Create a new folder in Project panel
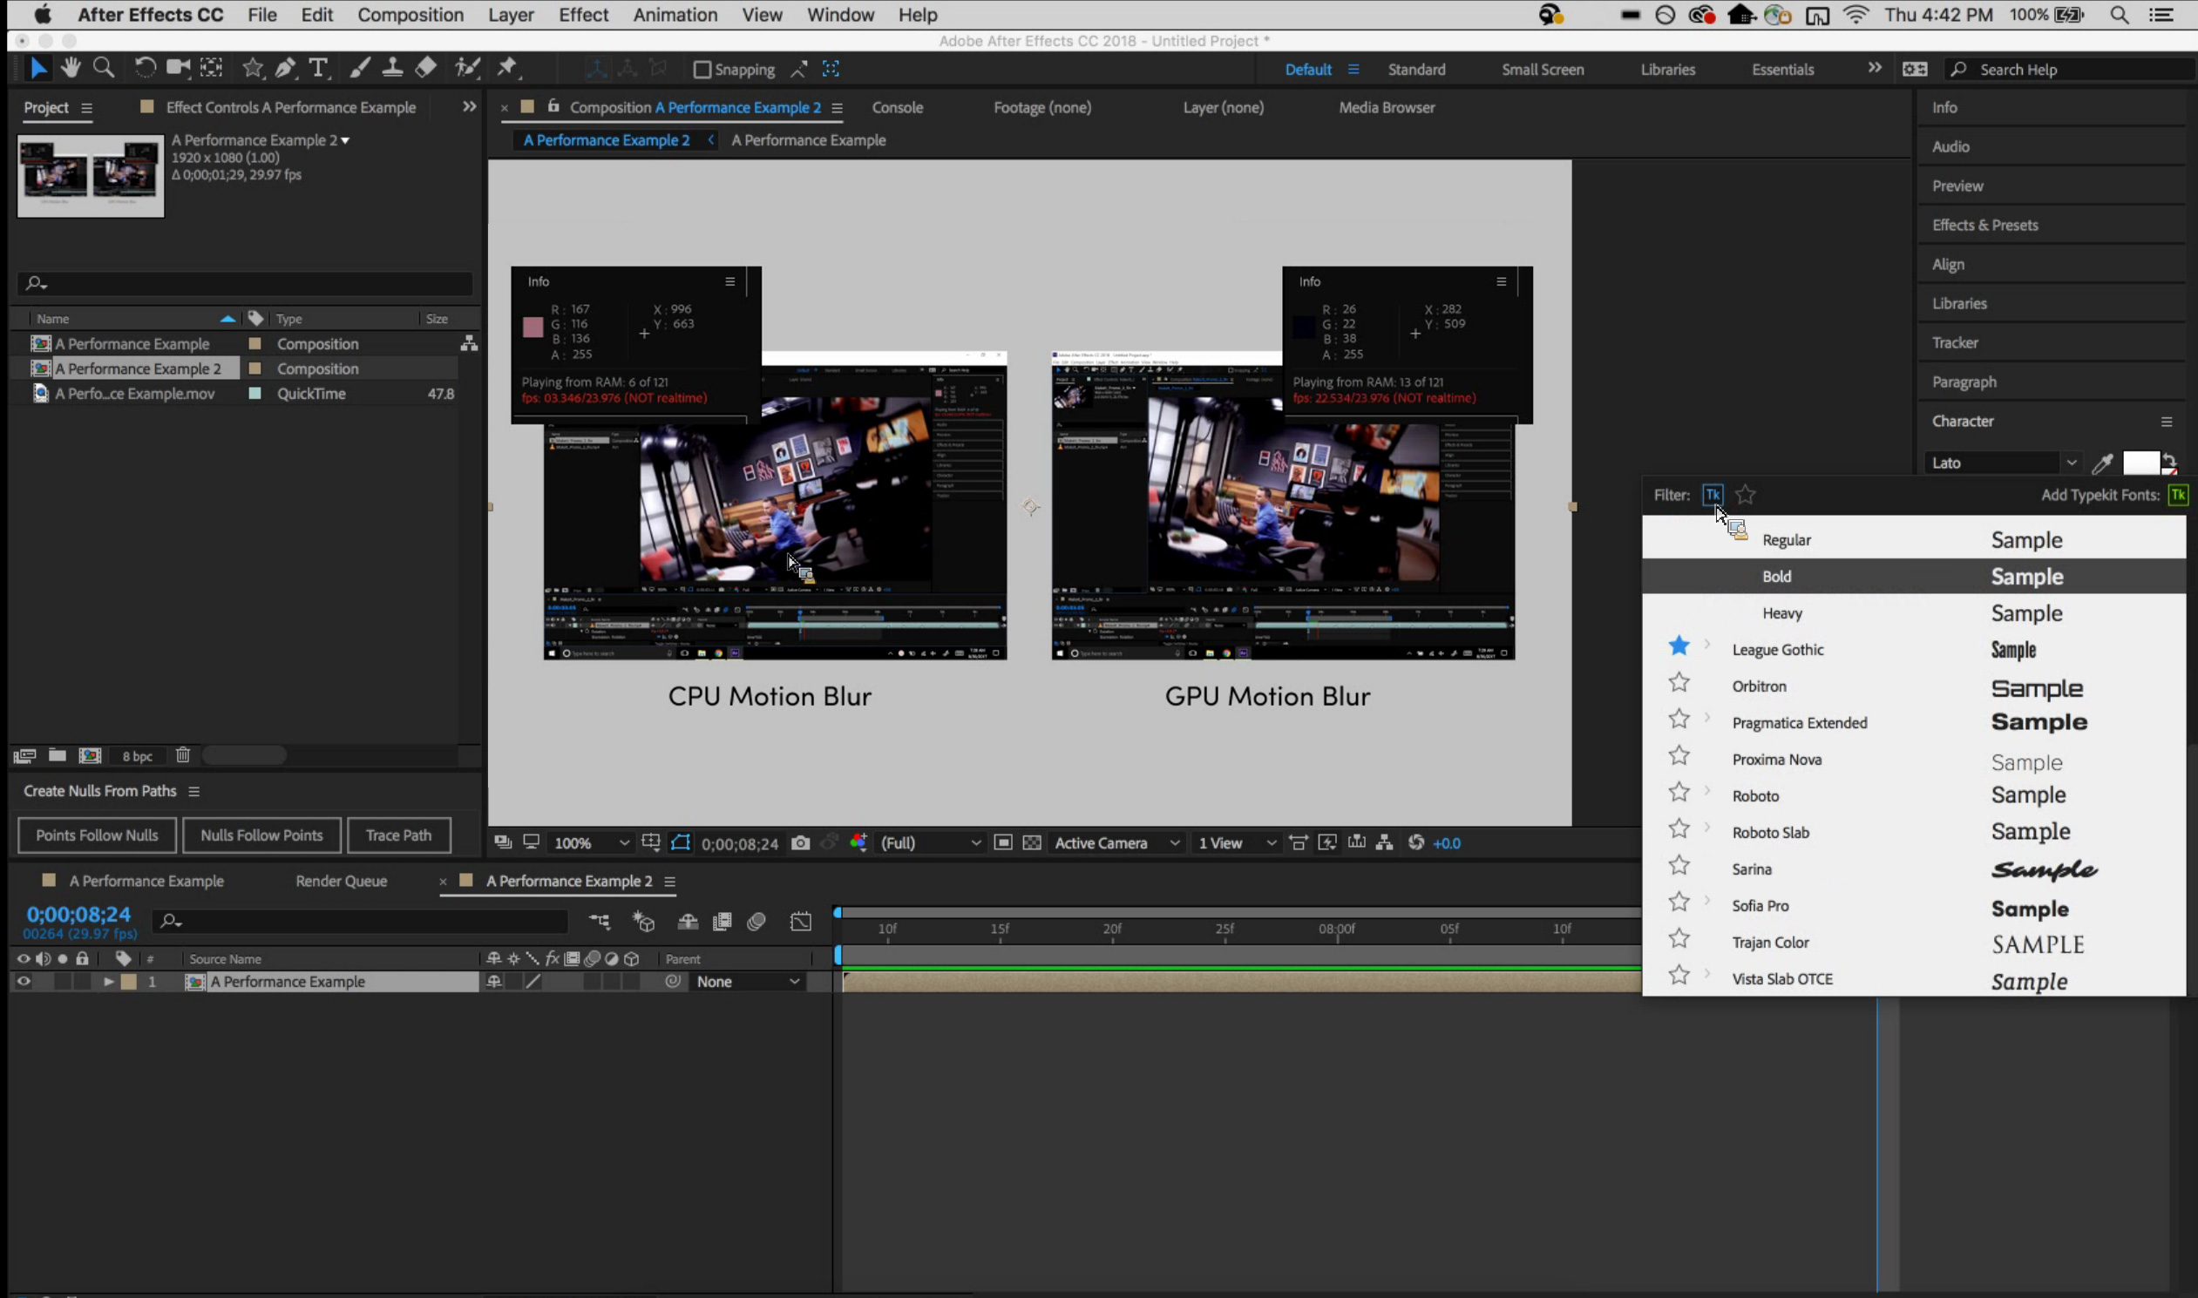Image resolution: width=2198 pixels, height=1298 pixels. (x=58, y=754)
